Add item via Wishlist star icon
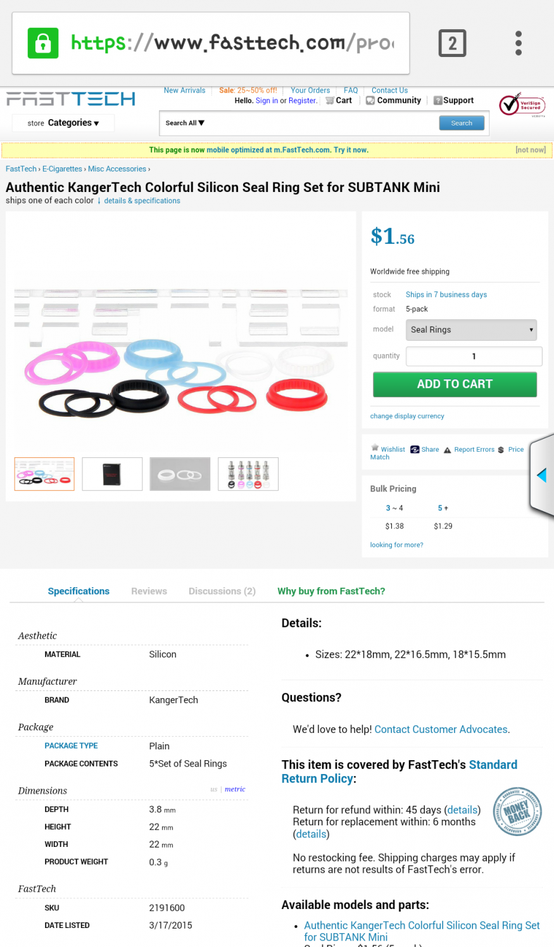This screenshot has width=554, height=947. coord(375,448)
